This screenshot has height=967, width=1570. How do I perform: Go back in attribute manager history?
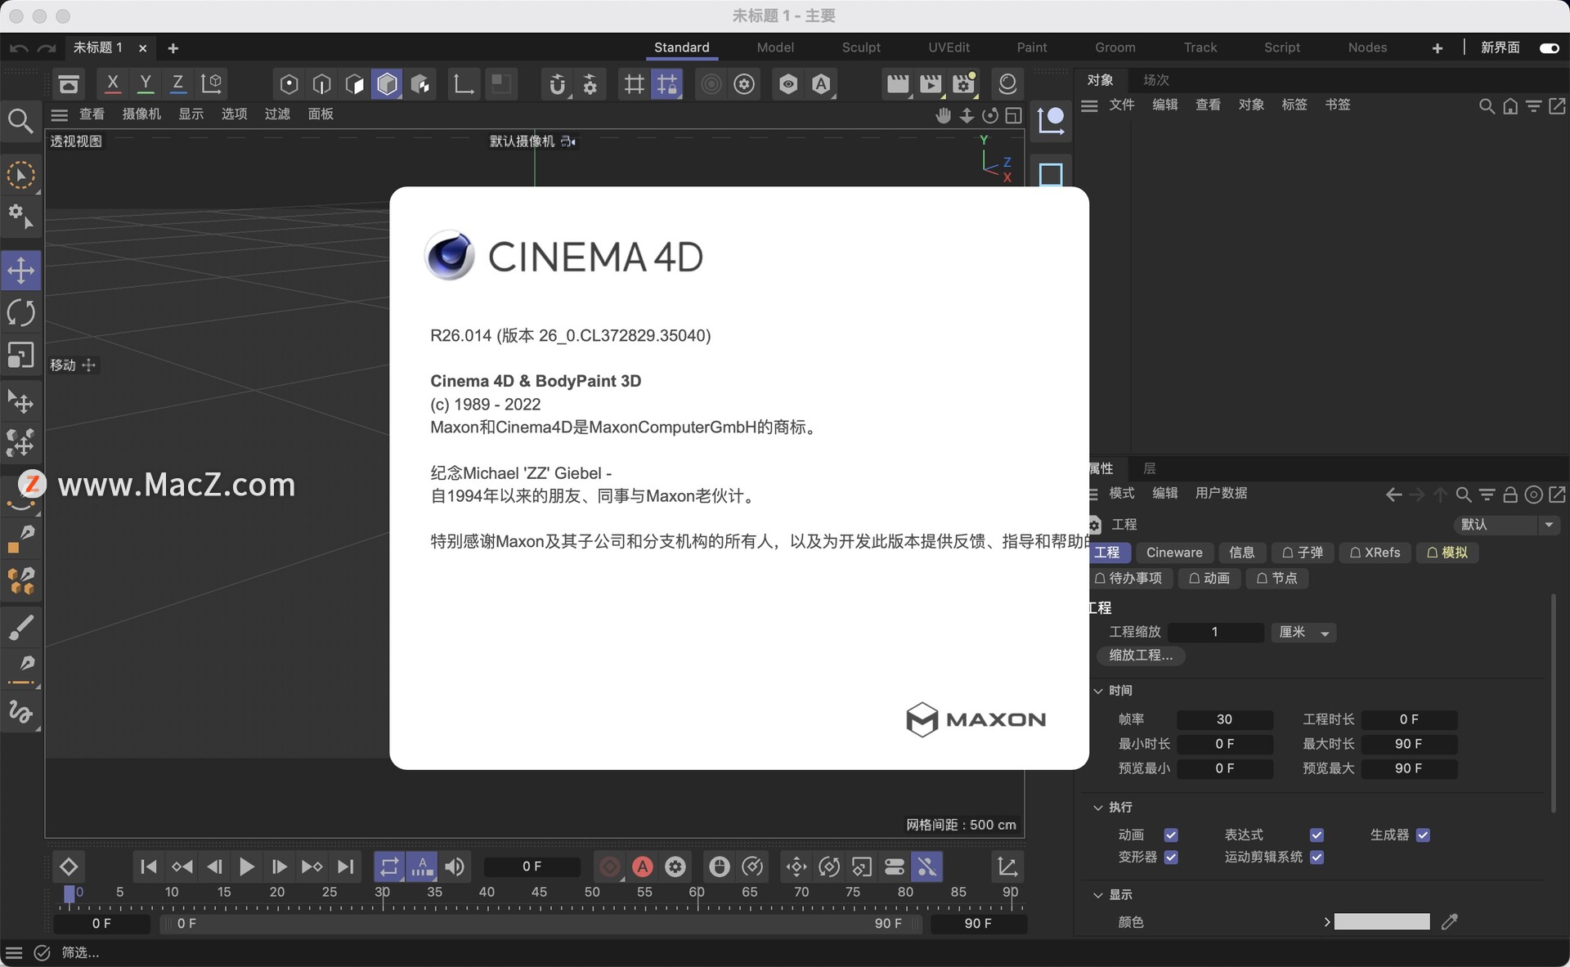(x=1394, y=495)
